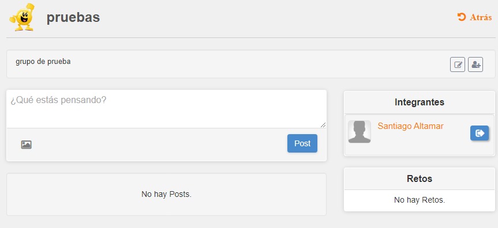
Task: Click the gray footer bar beside the Post button
Action: 159,145
